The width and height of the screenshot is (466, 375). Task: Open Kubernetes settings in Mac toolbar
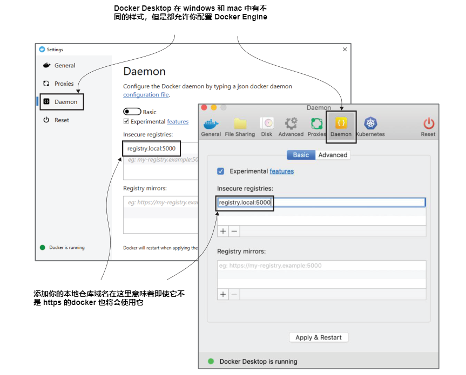pyautogui.click(x=370, y=128)
